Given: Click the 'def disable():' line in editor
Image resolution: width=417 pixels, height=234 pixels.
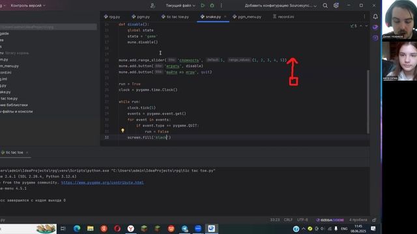Looking at the screenshot, I should point(134,24).
